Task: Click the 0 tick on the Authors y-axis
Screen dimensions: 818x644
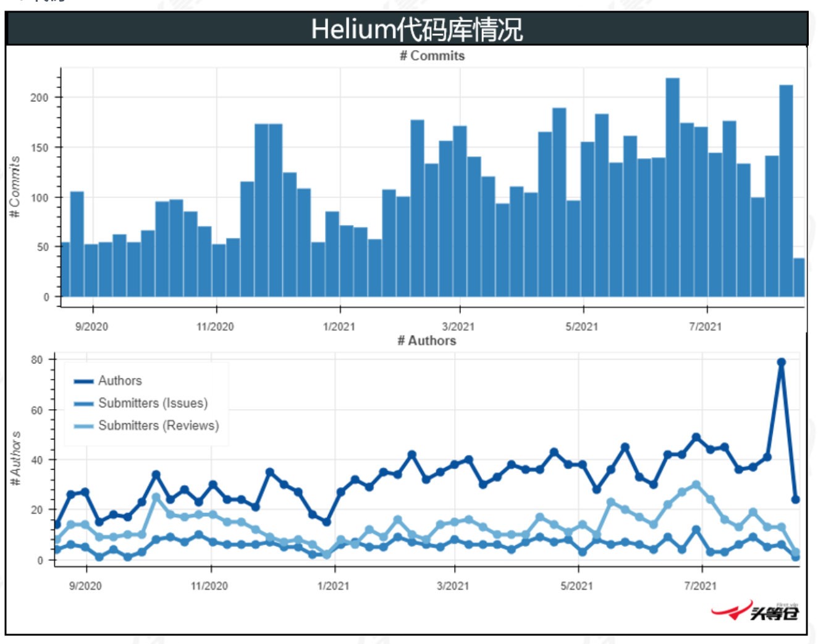Action: pos(40,561)
